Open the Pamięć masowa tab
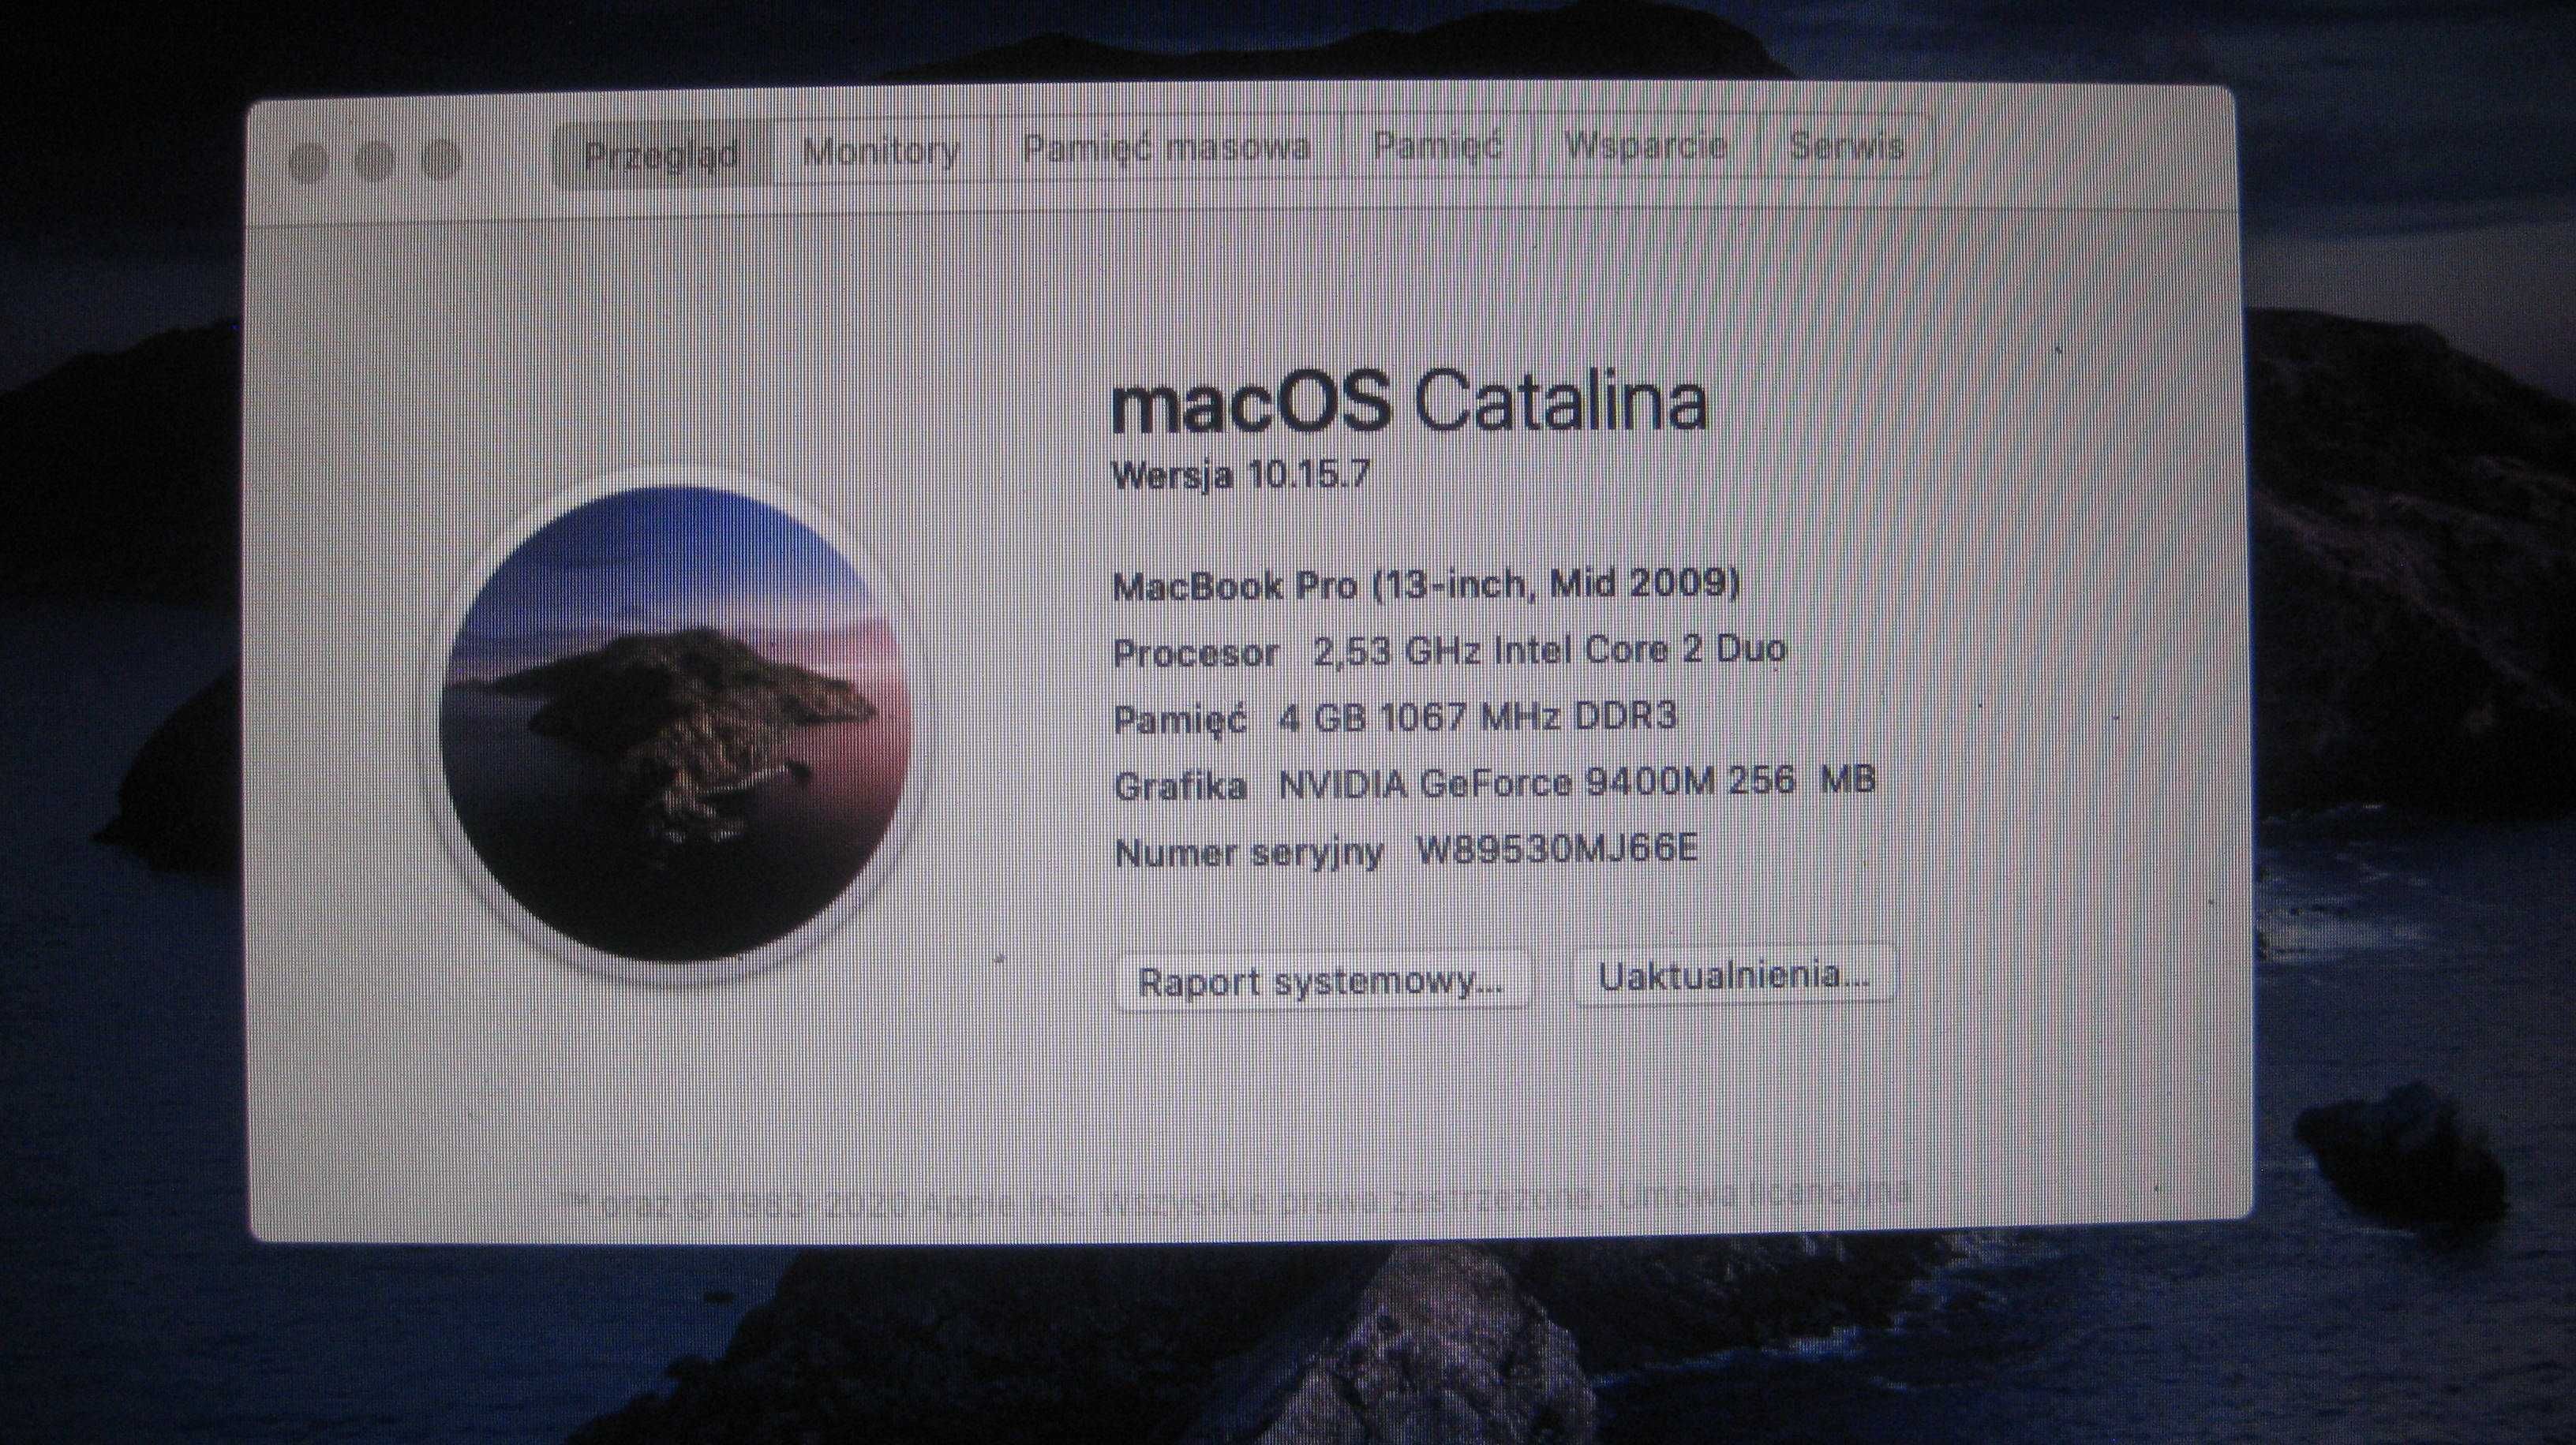2576x1445 pixels. 1166,148
